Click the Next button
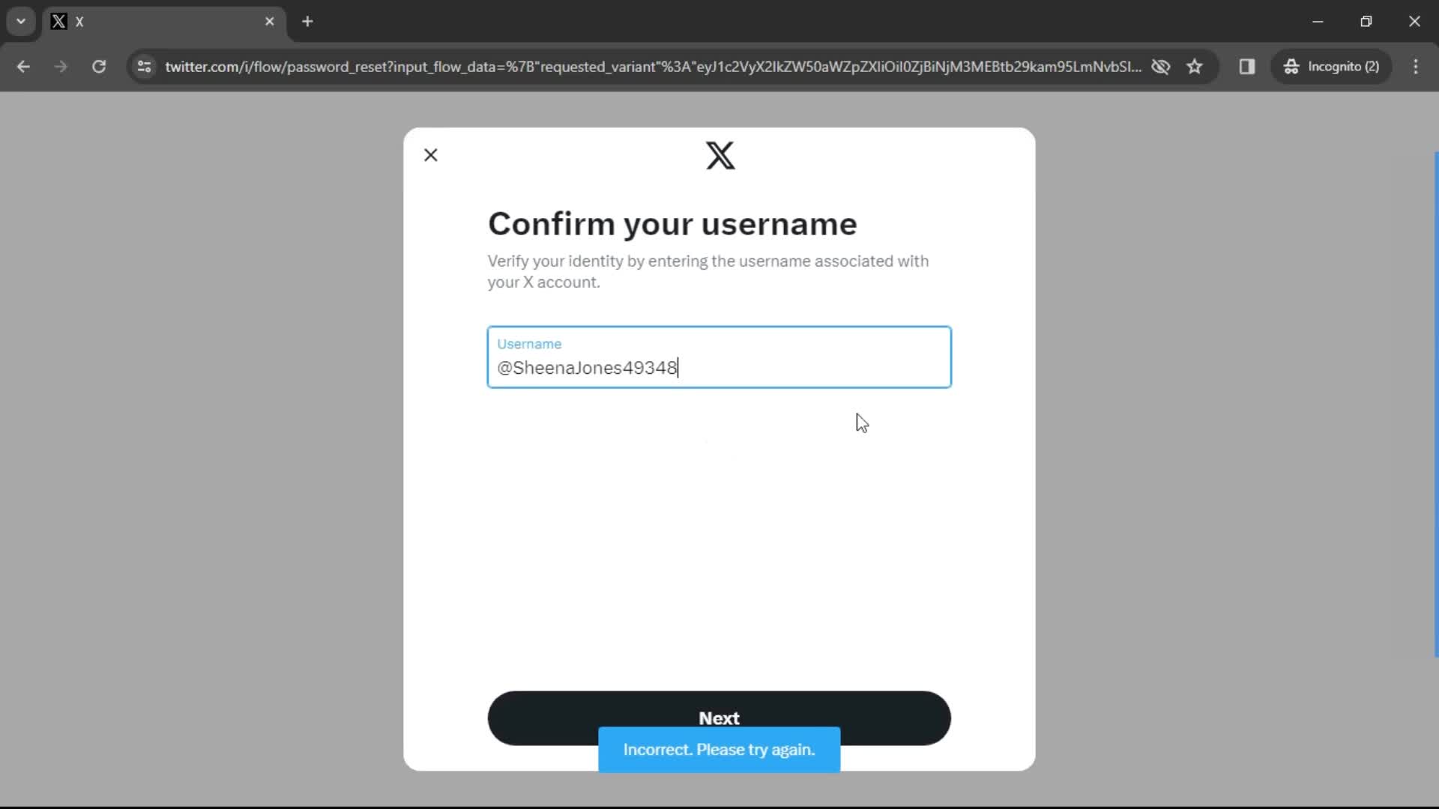The image size is (1439, 809). tap(719, 717)
